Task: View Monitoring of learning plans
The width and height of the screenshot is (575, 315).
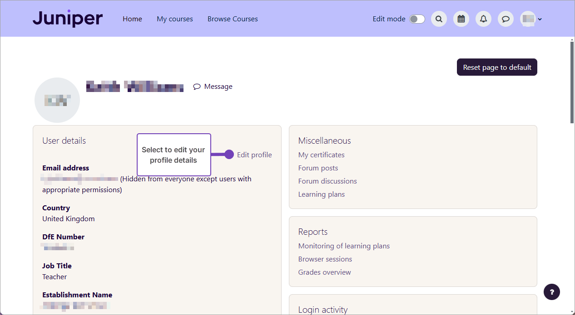Action: tap(344, 246)
